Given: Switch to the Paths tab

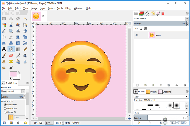Looking at the screenshot, I should click(147, 13).
